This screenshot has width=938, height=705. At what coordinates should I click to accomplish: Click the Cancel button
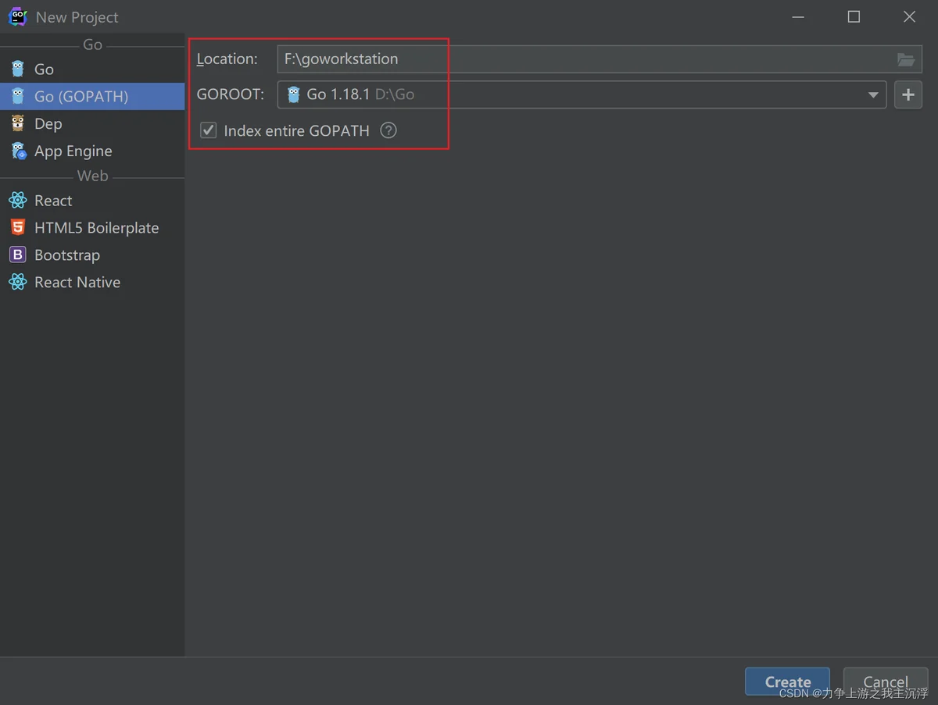pyautogui.click(x=886, y=682)
